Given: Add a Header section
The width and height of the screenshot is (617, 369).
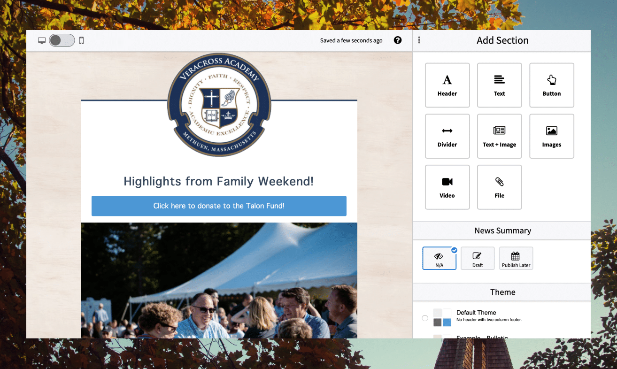Looking at the screenshot, I should (x=447, y=85).
